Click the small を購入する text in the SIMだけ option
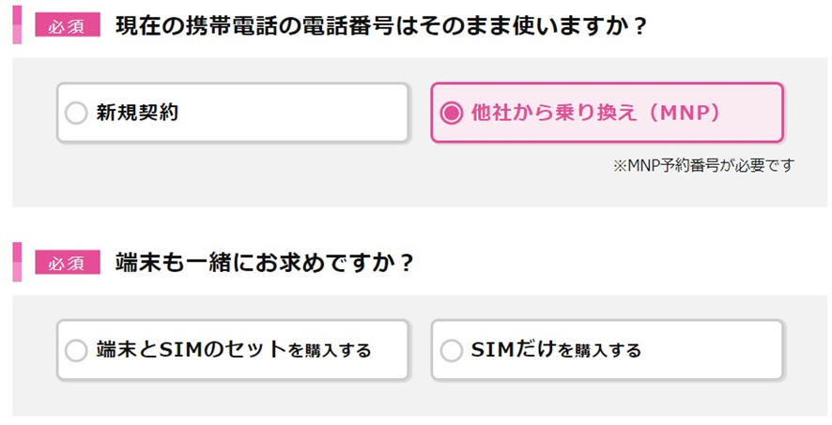 pos(599,352)
